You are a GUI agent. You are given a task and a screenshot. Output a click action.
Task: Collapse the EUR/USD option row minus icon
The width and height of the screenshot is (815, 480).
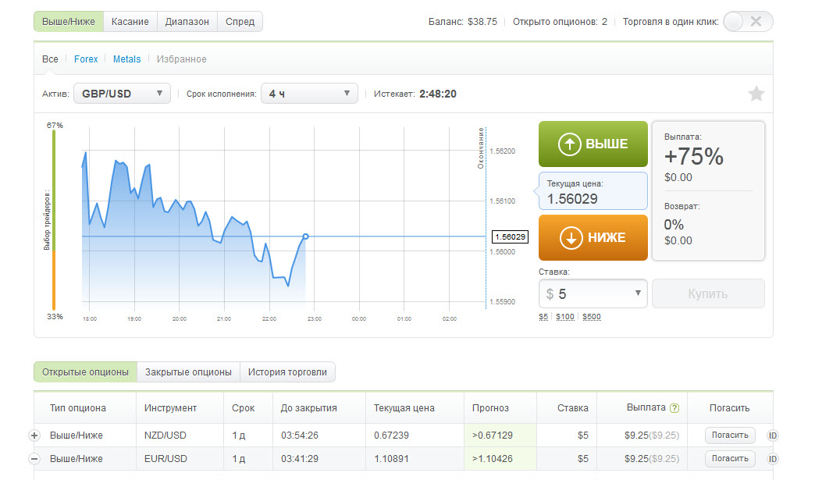[x=34, y=459]
